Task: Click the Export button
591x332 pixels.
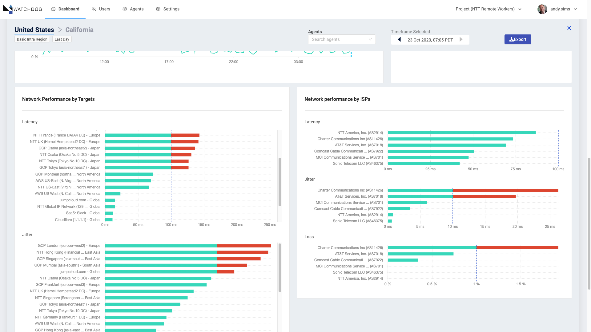Action: [x=518, y=39]
